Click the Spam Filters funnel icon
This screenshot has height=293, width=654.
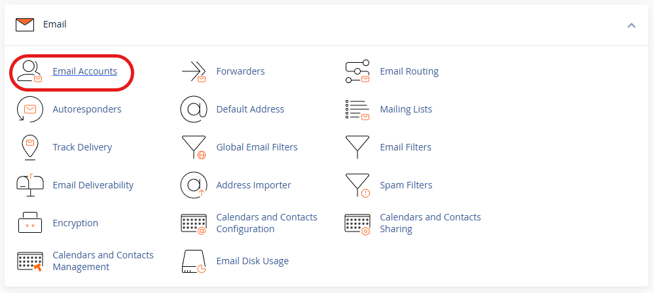point(357,185)
